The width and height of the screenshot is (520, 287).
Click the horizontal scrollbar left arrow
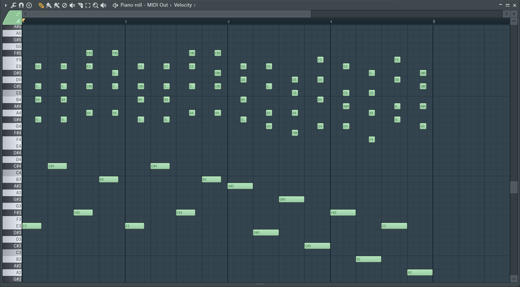click(26, 14)
